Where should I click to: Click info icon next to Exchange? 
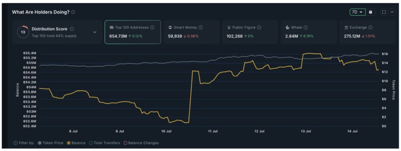coord(370,27)
